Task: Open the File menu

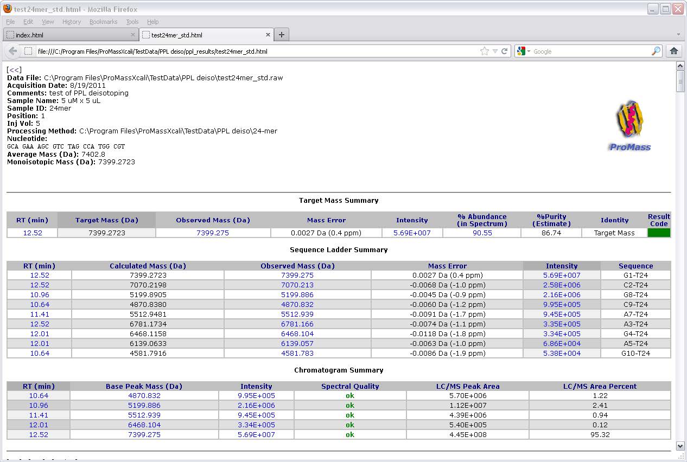Action: click(x=10, y=22)
